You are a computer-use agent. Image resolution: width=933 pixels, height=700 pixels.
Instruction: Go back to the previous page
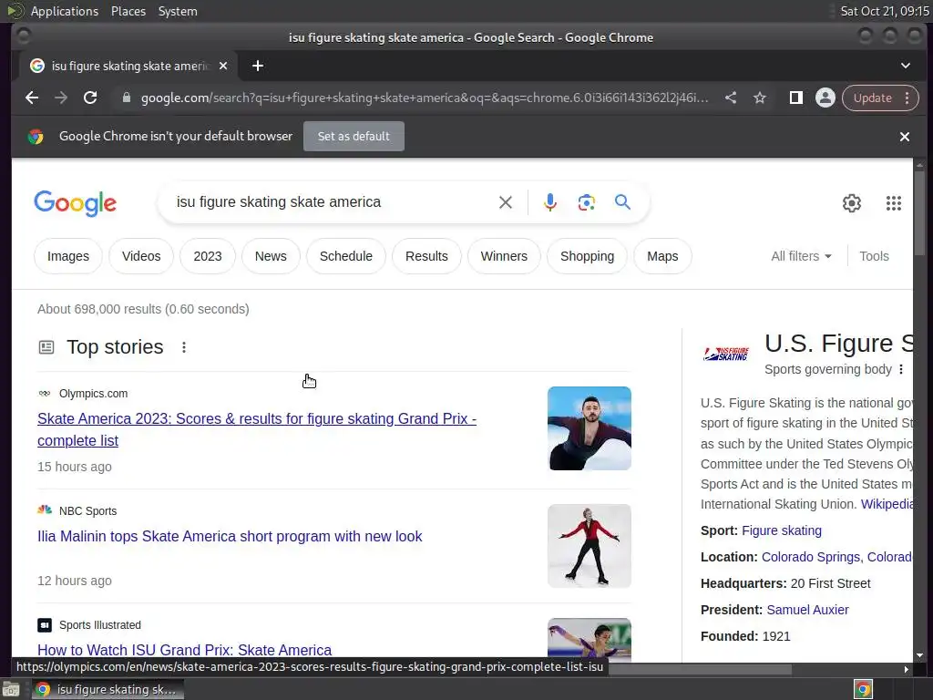click(x=32, y=98)
